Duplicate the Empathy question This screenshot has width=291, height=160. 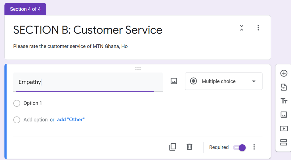tap(173, 147)
